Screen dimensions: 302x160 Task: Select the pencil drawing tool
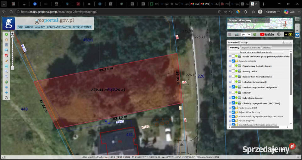6,61
